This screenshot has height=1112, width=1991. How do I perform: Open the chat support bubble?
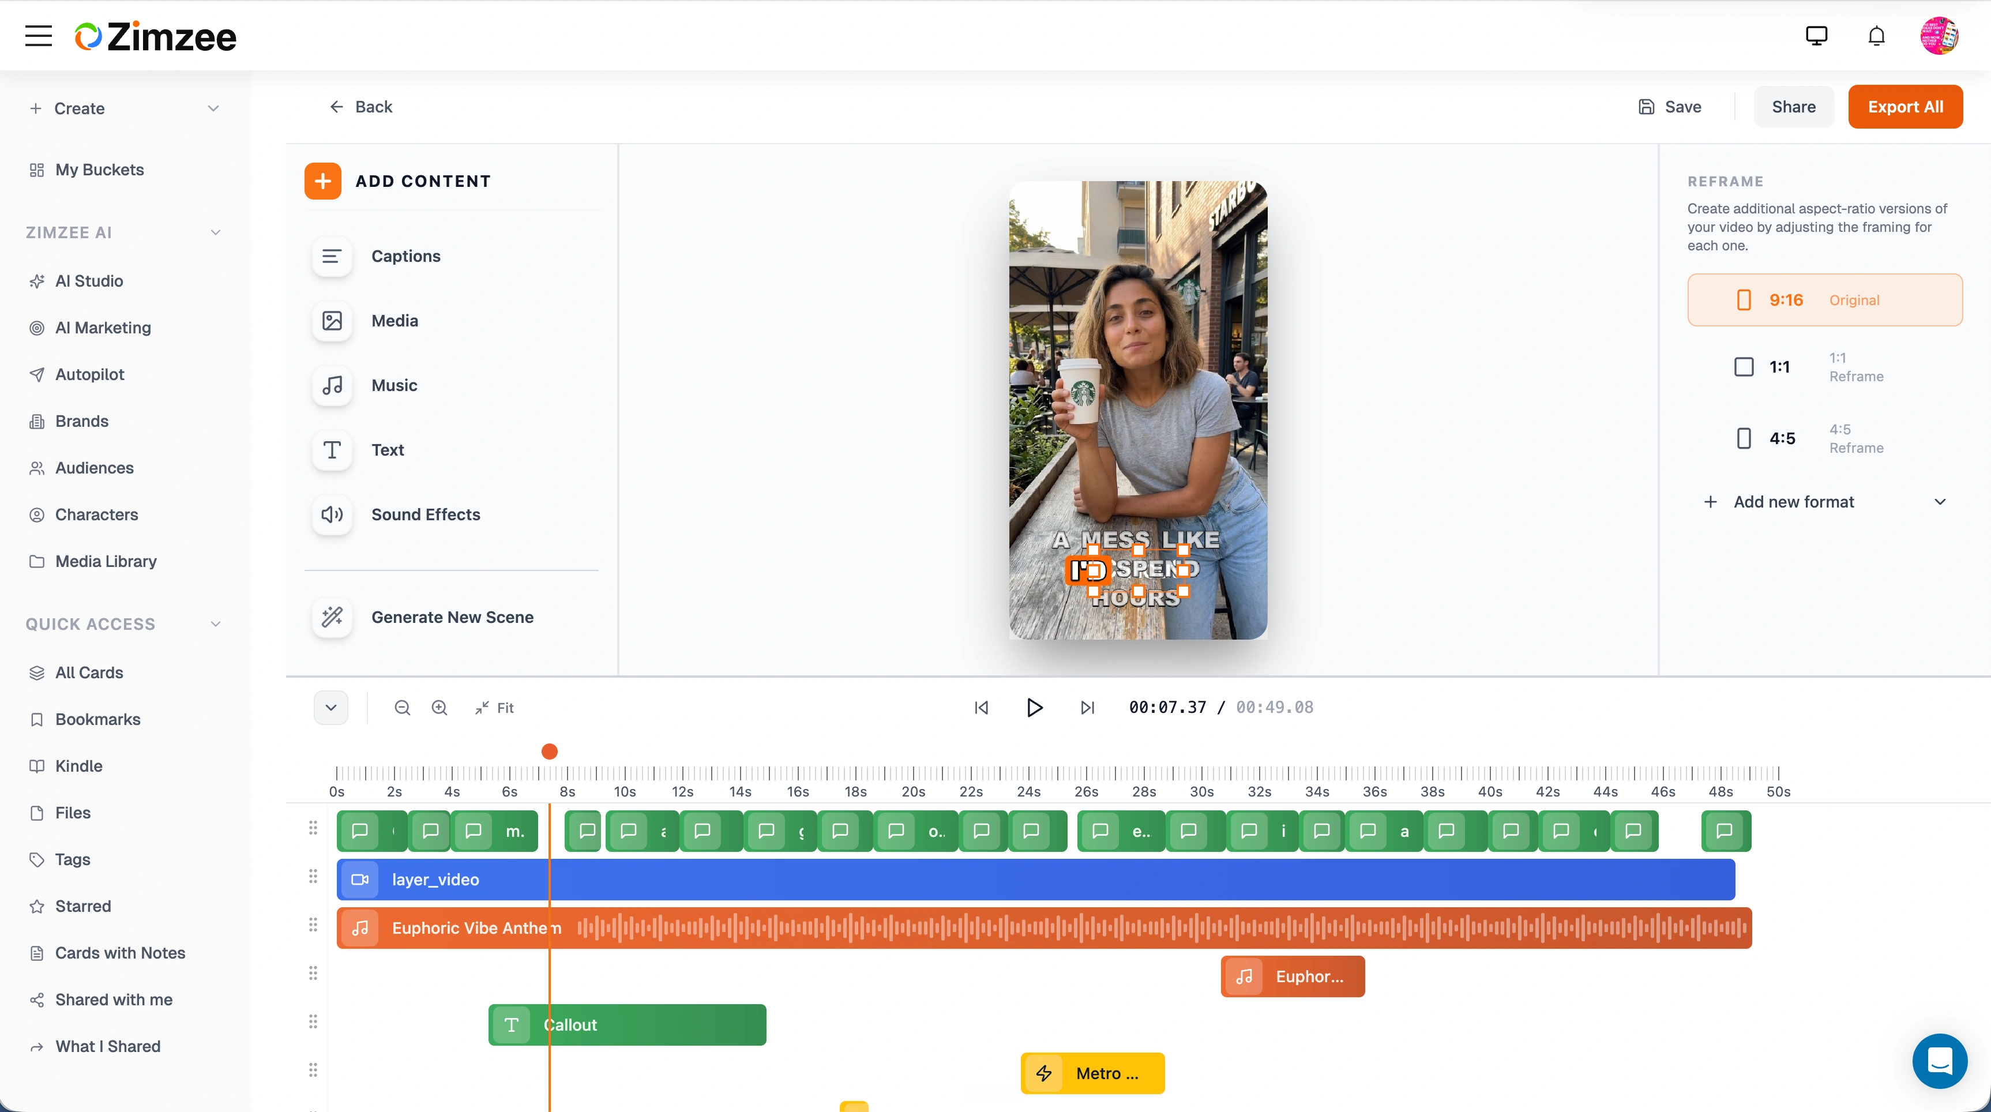[x=1940, y=1061]
